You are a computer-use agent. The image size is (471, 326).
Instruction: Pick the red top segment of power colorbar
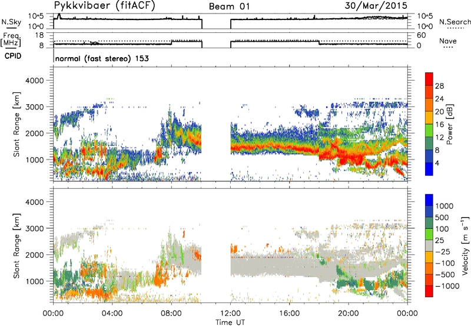coord(429,79)
